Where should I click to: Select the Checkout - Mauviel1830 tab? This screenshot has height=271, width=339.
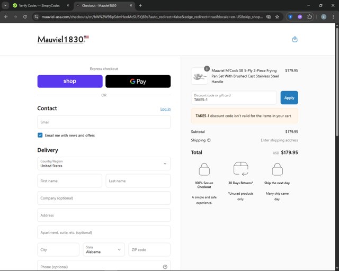click(x=99, y=6)
